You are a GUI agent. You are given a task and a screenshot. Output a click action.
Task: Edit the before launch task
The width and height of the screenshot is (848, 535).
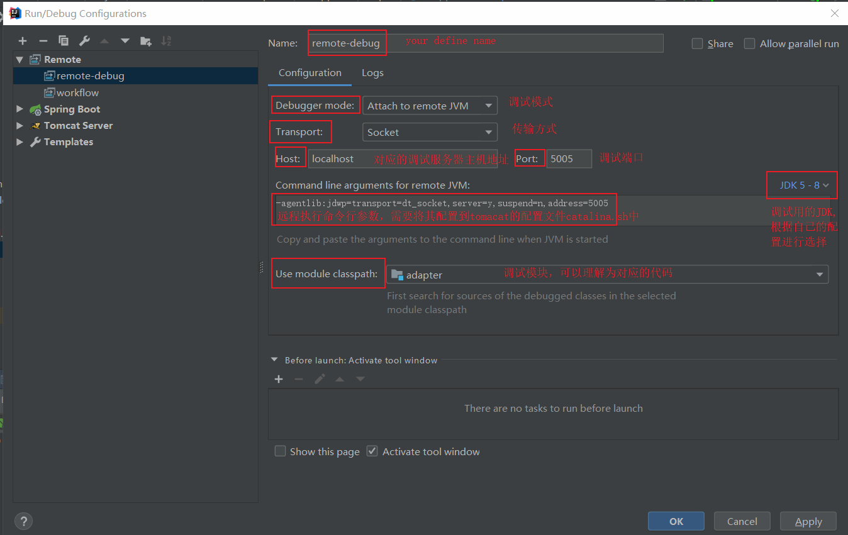(x=320, y=379)
